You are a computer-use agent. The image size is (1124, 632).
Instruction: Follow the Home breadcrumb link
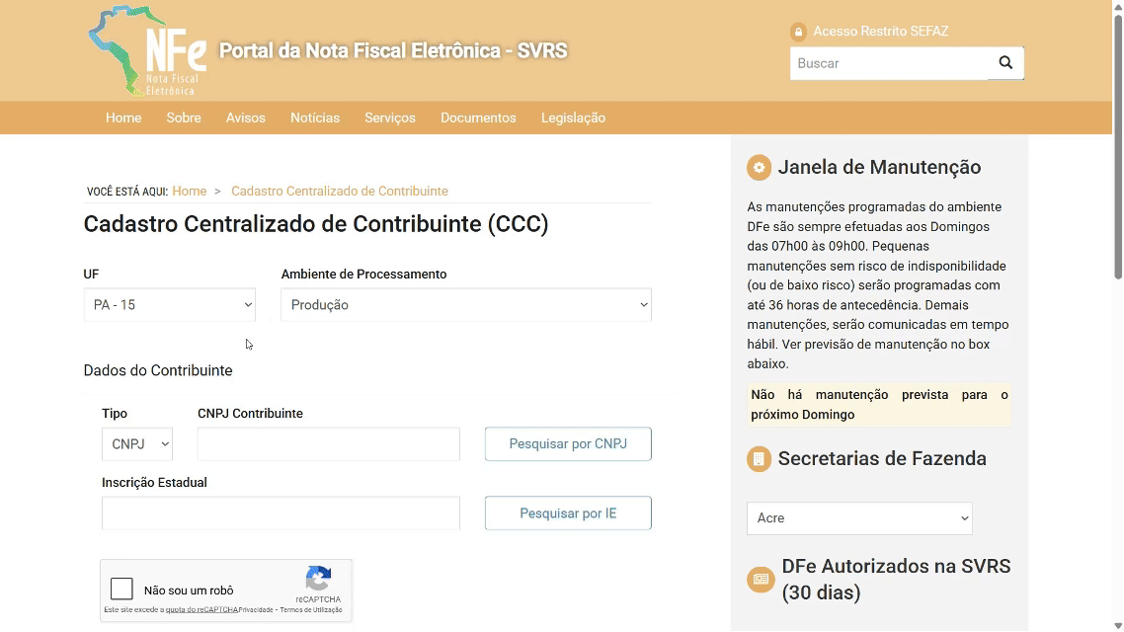189,191
